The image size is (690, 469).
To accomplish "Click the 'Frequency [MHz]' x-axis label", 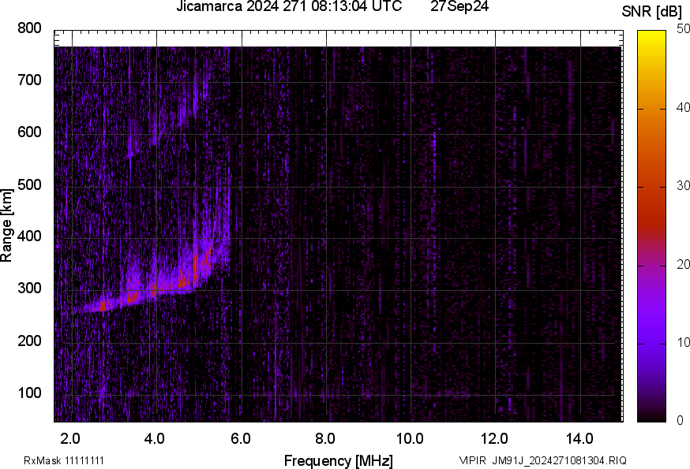I will click(338, 460).
